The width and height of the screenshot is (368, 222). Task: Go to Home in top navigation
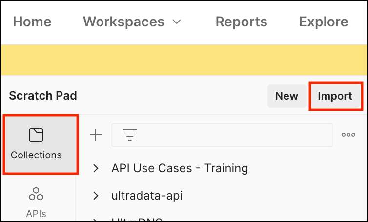pos(32,22)
